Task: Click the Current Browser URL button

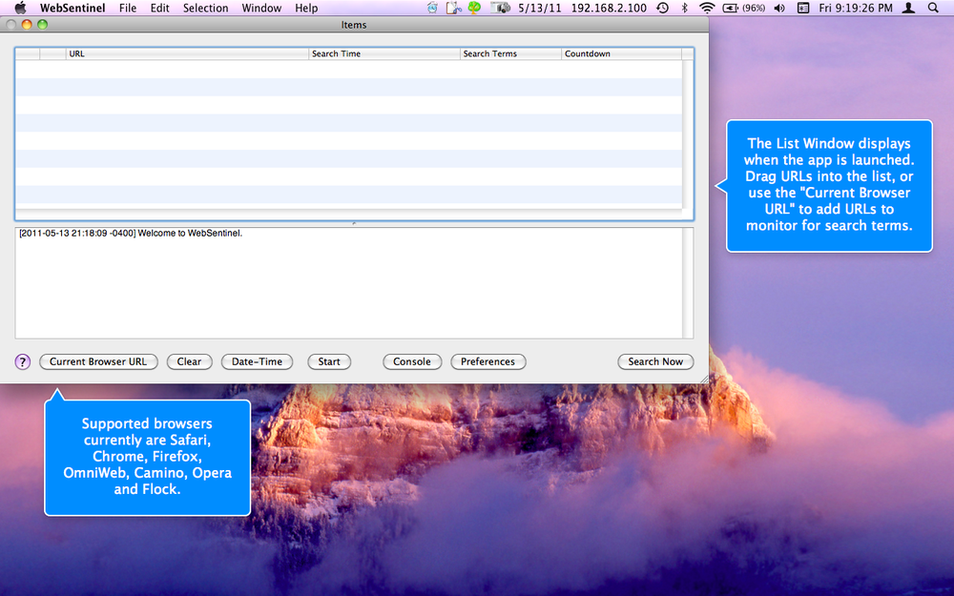Action: point(98,361)
